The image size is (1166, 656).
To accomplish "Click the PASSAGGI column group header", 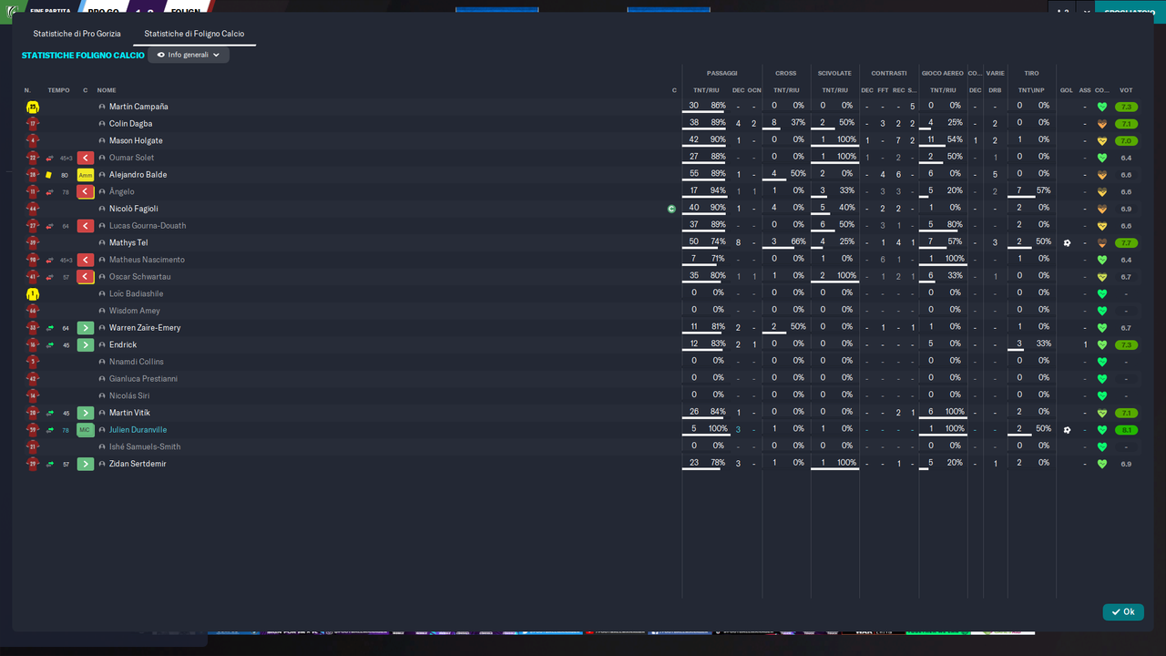I will click(x=722, y=73).
